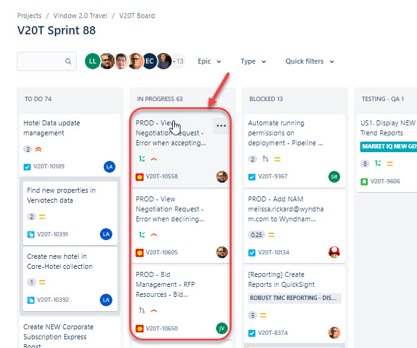Viewport: 417px width, 348px height.
Task: Open the Quick filters dropdown
Action: tap(310, 61)
